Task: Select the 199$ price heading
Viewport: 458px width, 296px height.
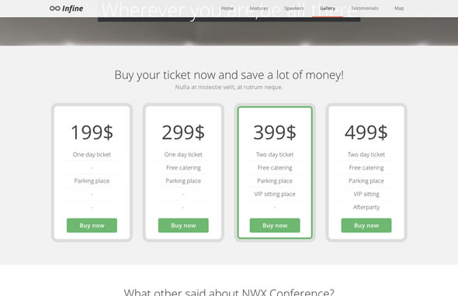Action: tap(92, 133)
